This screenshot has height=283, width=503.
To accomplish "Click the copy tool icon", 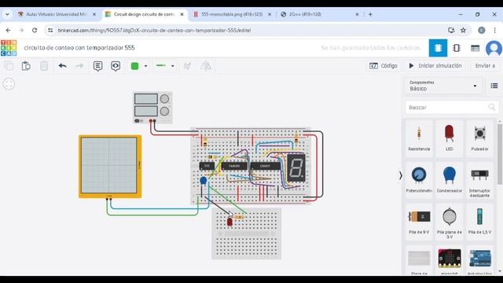I will click(9, 66).
